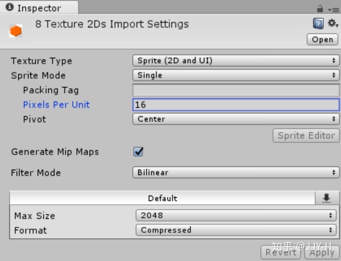Click the Sprite Mode label
The width and height of the screenshot is (341, 261).
coord(38,76)
